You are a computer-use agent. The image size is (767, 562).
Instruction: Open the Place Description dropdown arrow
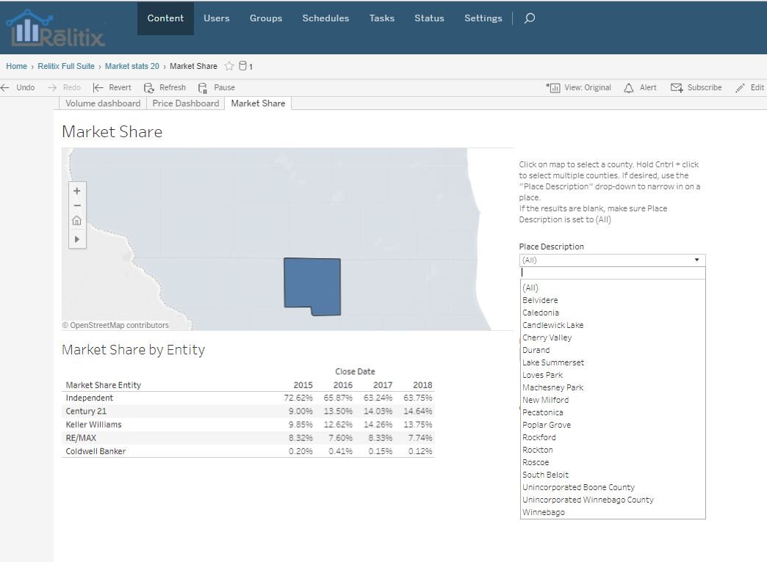pos(696,260)
